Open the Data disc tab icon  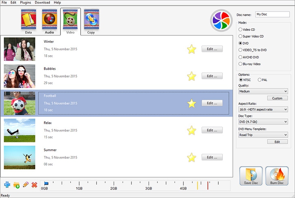tap(28, 19)
